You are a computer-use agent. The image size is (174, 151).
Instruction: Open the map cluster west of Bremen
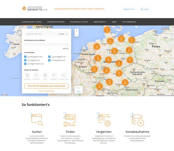point(97,47)
